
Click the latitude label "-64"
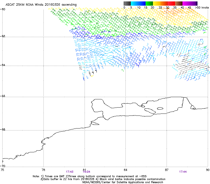tap(3, 65)
